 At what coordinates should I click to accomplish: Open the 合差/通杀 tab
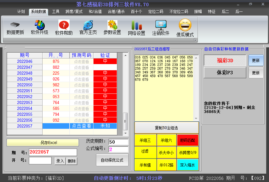tap(116, 12)
